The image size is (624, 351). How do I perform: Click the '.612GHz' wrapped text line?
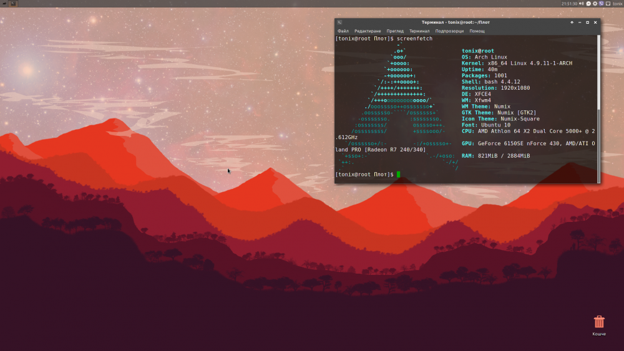click(x=346, y=137)
